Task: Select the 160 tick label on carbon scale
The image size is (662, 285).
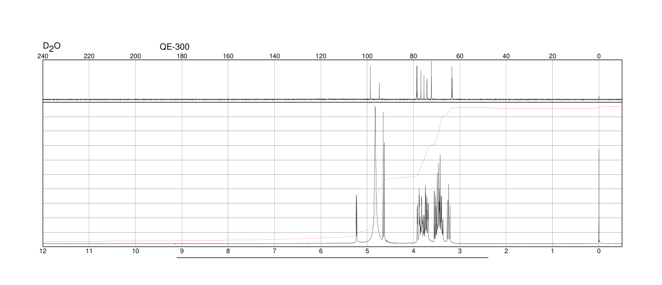Action: click(228, 56)
